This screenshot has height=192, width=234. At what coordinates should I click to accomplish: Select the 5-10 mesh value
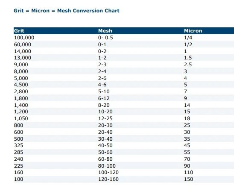[104, 92]
